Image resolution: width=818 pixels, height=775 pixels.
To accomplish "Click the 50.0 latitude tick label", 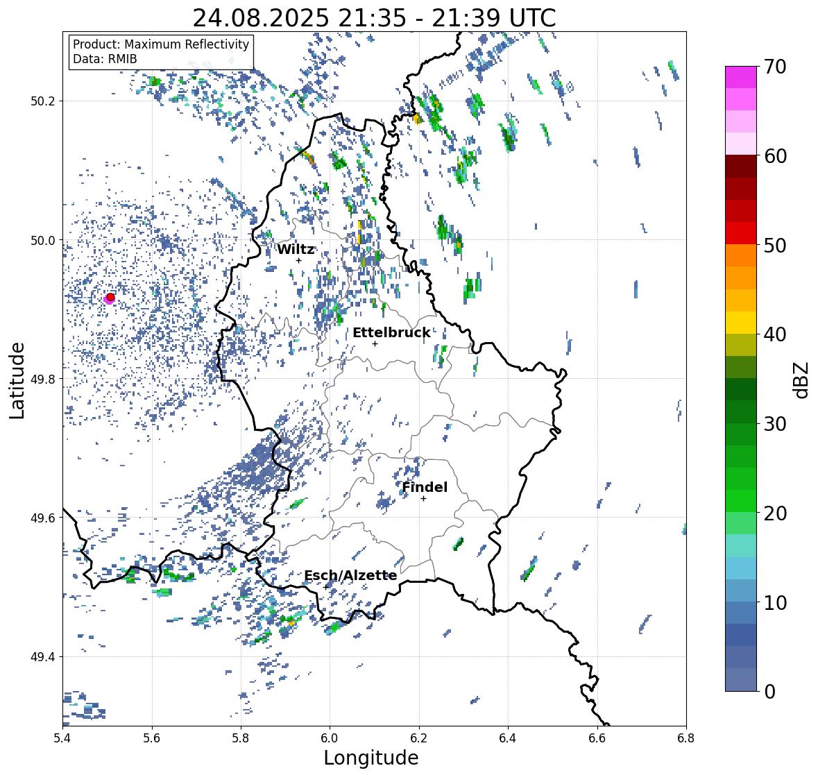I will click(43, 241).
